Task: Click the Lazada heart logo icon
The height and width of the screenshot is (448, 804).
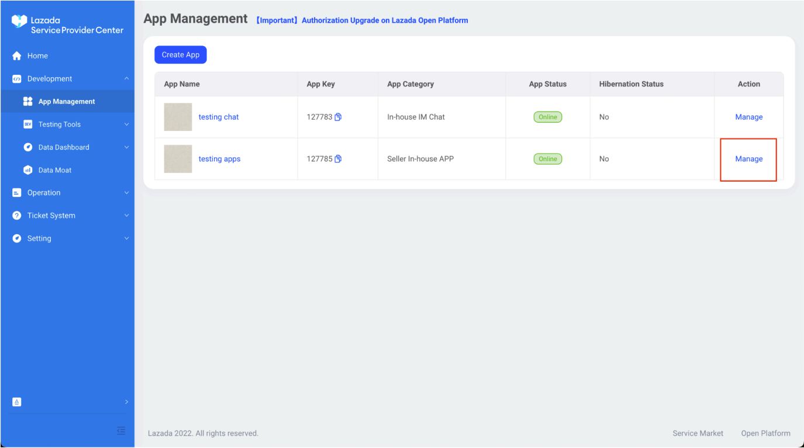Action: 19,22
